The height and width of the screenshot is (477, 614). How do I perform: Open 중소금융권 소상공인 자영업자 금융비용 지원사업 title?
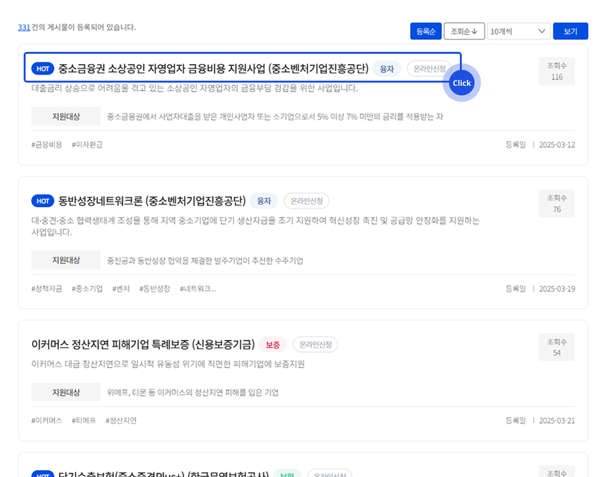click(x=214, y=69)
